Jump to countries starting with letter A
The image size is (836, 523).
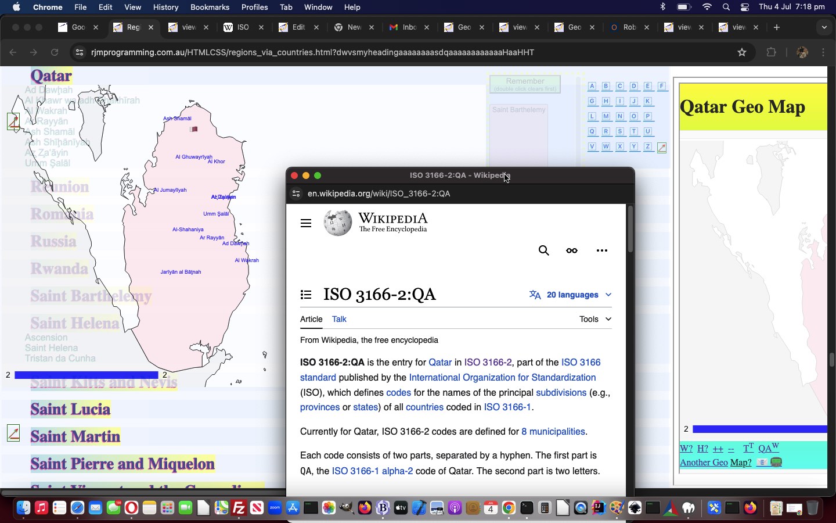click(x=592, y=86)
